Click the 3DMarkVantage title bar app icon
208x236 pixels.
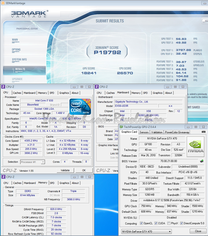tap(3, 3)
